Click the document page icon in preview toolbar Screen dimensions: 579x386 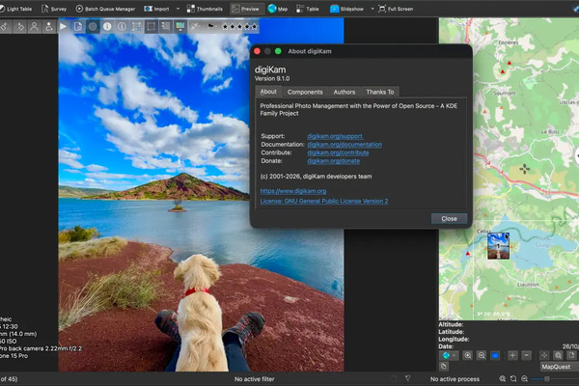78,26
